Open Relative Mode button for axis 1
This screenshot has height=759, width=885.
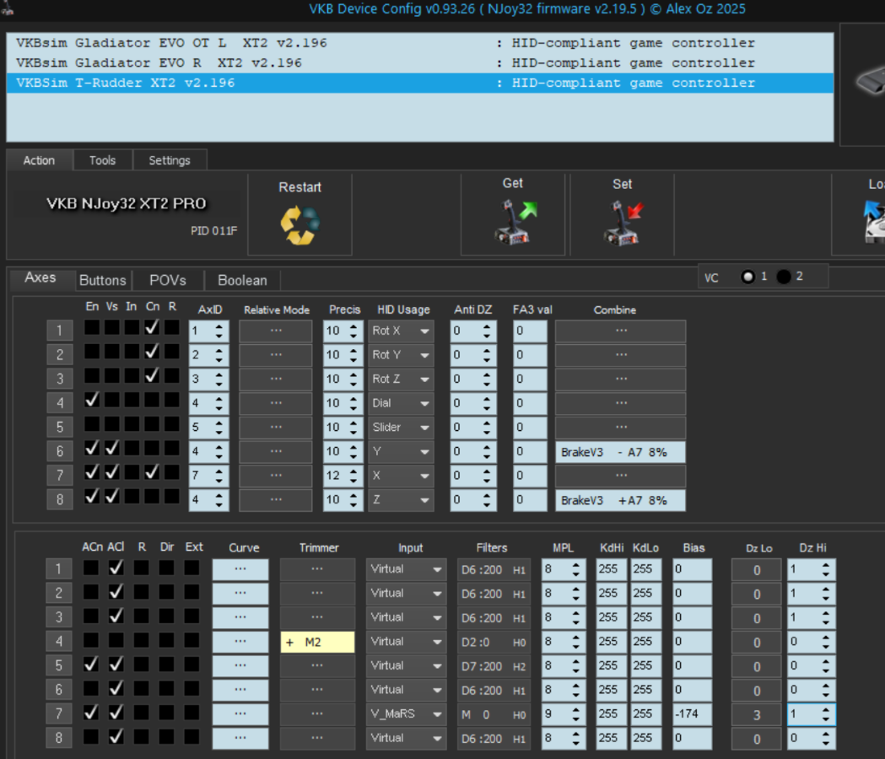coord(275,331)
